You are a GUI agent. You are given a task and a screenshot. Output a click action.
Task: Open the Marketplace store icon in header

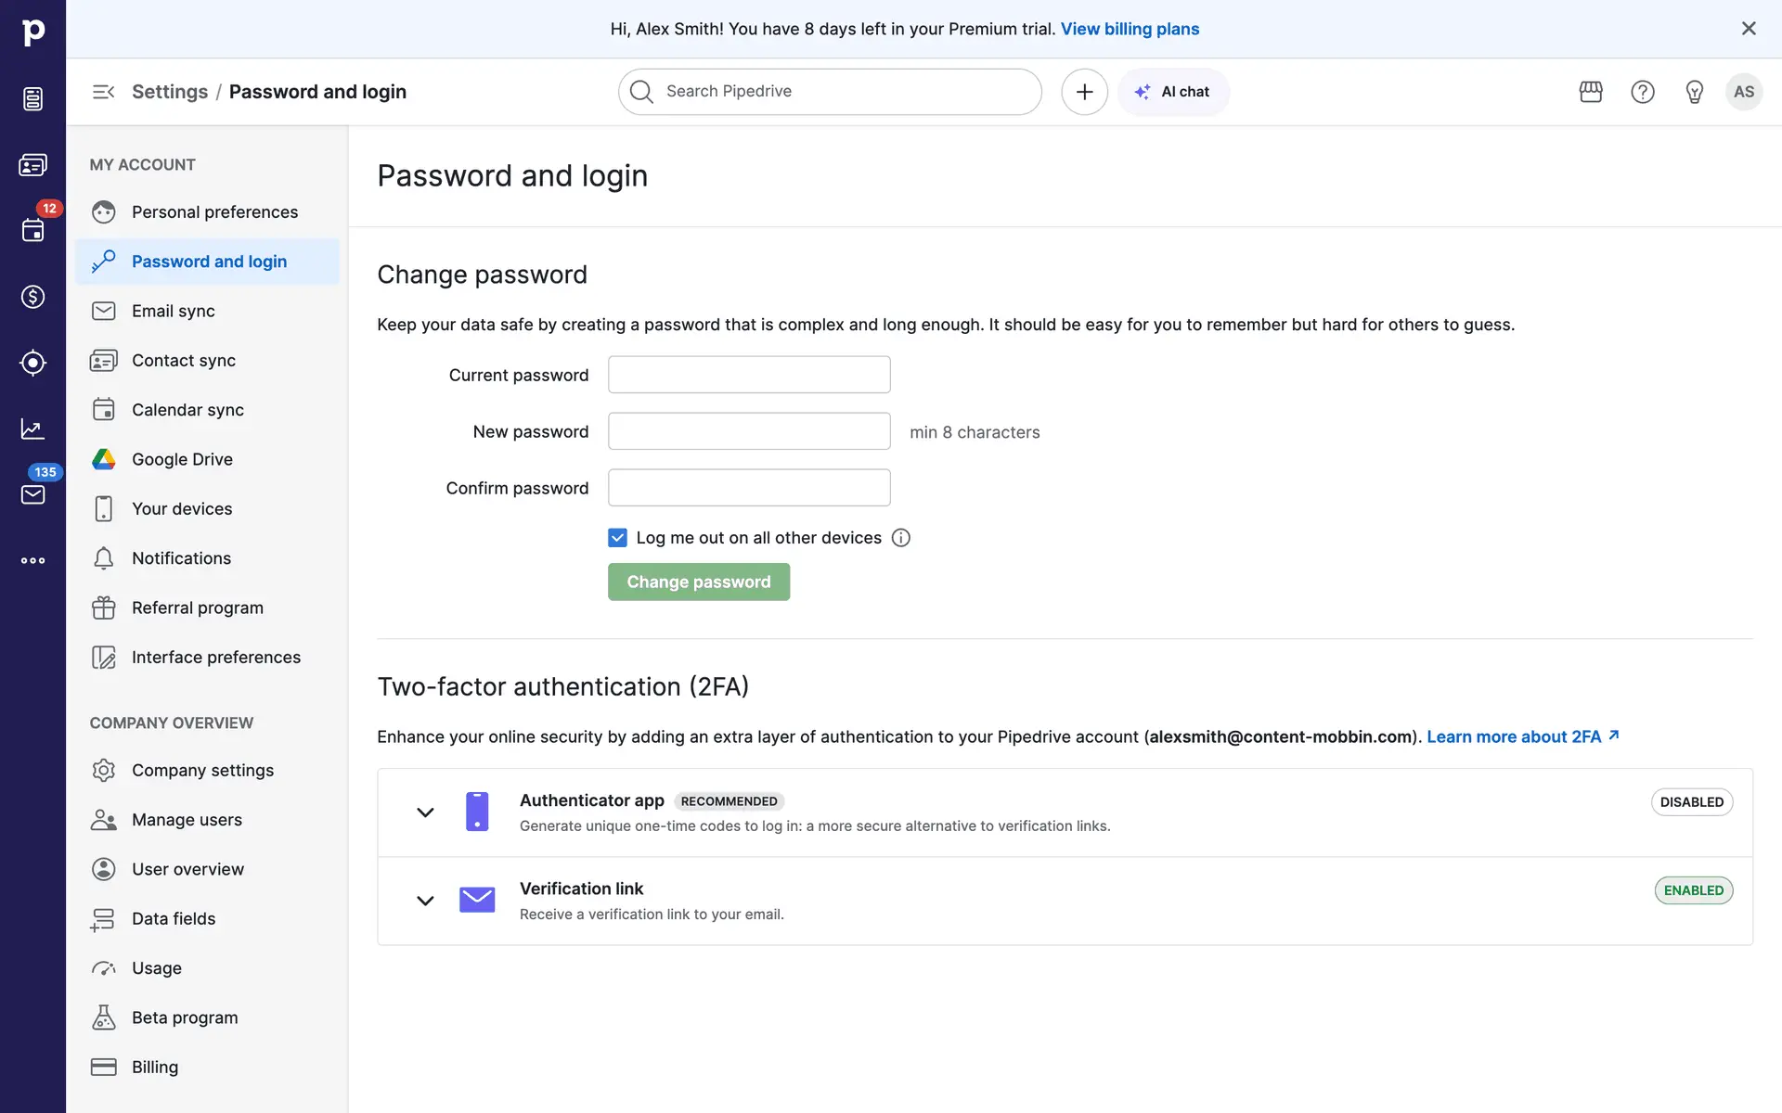pos(1591,92)
